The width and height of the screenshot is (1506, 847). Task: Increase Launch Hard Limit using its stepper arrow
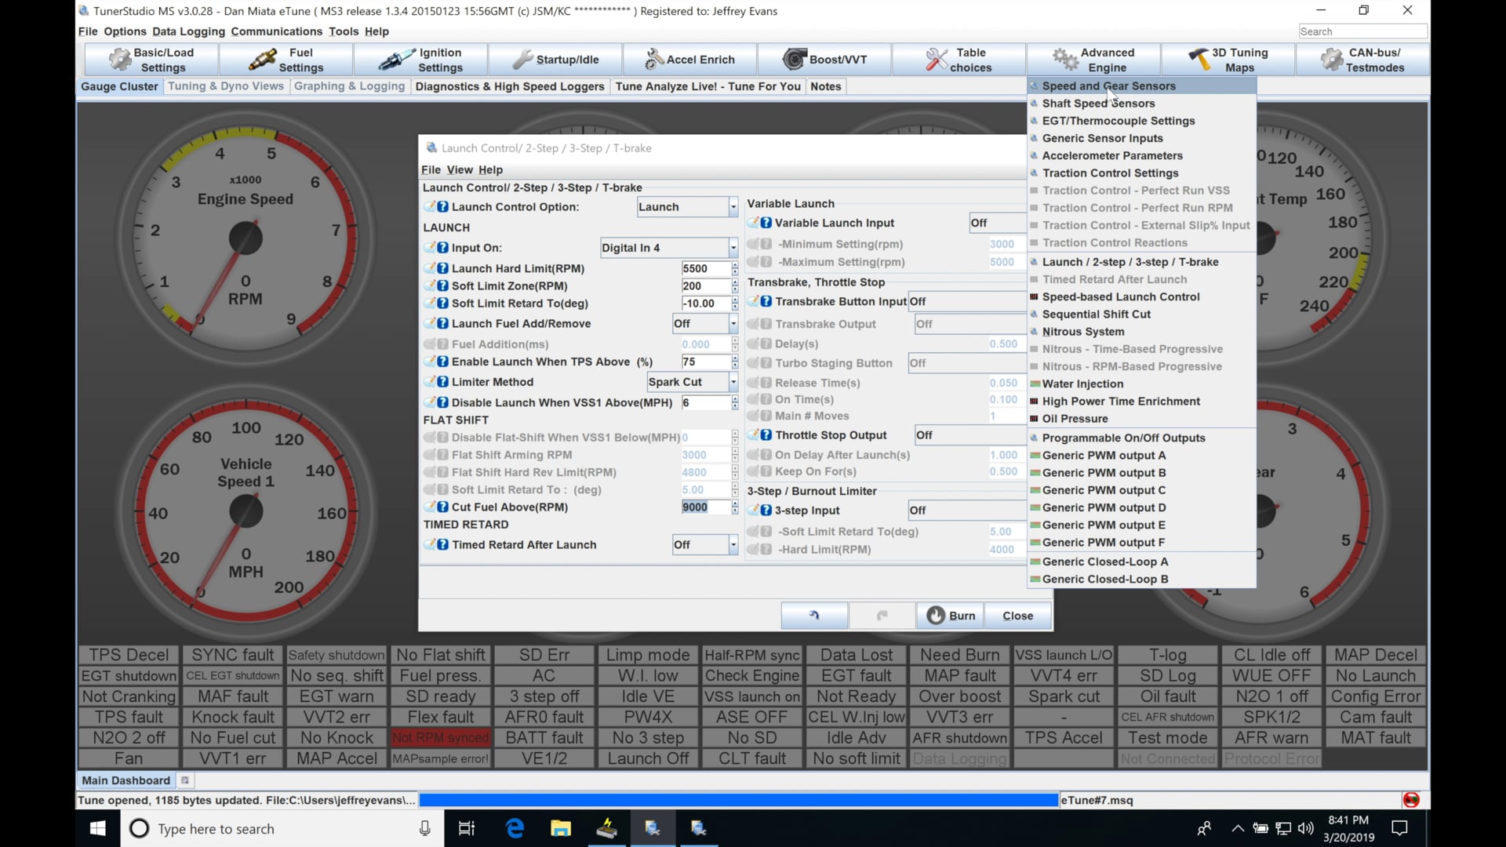734,265
